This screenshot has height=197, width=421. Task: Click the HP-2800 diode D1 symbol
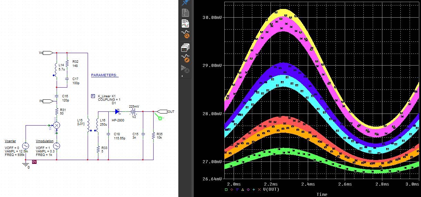click(x=117, y=111)
